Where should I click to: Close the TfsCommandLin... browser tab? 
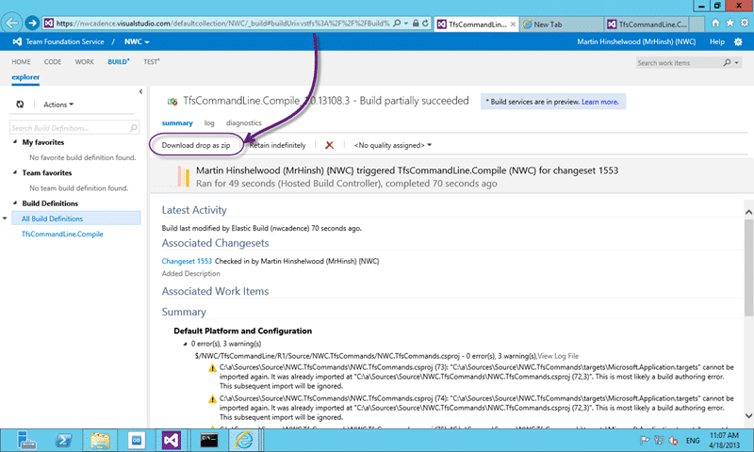(513, 24)
